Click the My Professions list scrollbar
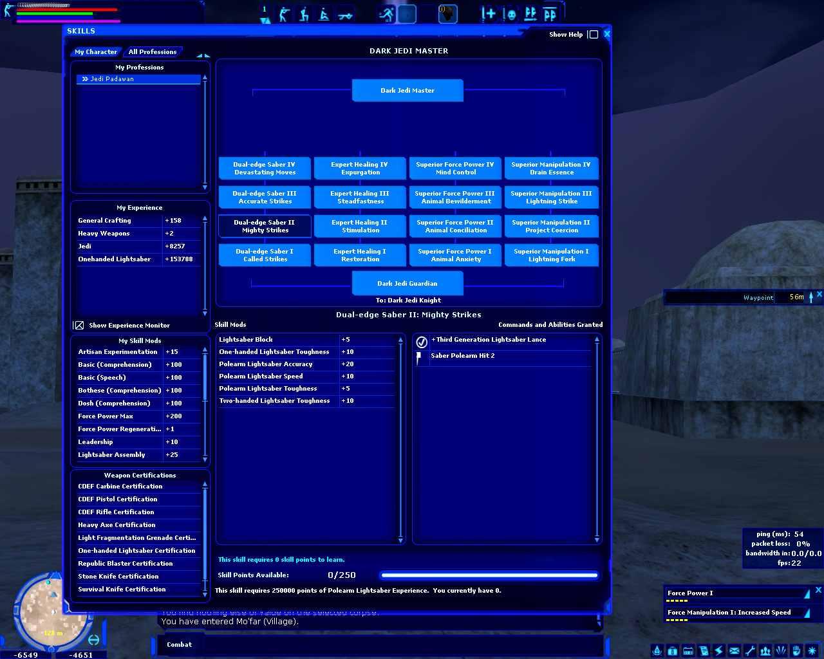 (x=205, y=133)
